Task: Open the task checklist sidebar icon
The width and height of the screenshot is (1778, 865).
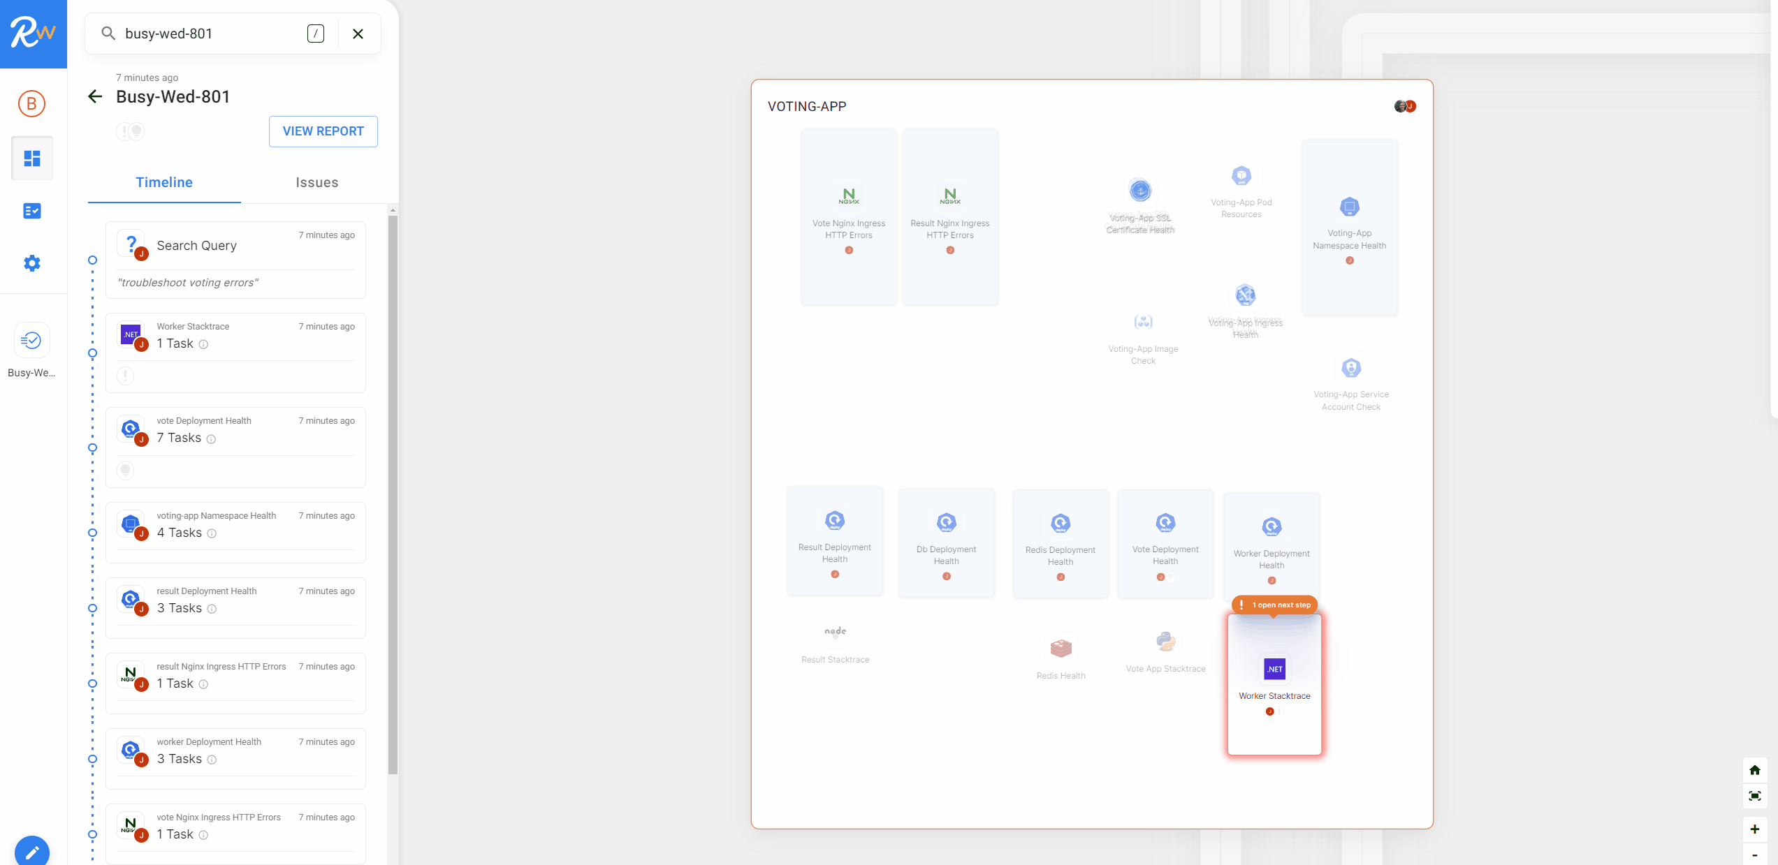Action: click(x=32, y=211)
